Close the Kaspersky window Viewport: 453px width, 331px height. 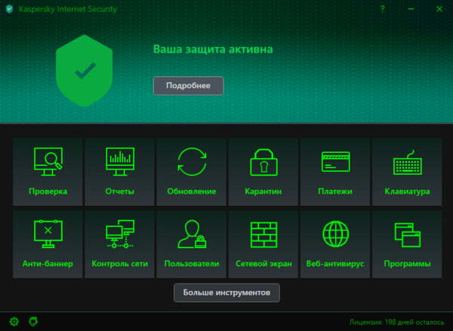pyautogui.click(x=439, y=9)
